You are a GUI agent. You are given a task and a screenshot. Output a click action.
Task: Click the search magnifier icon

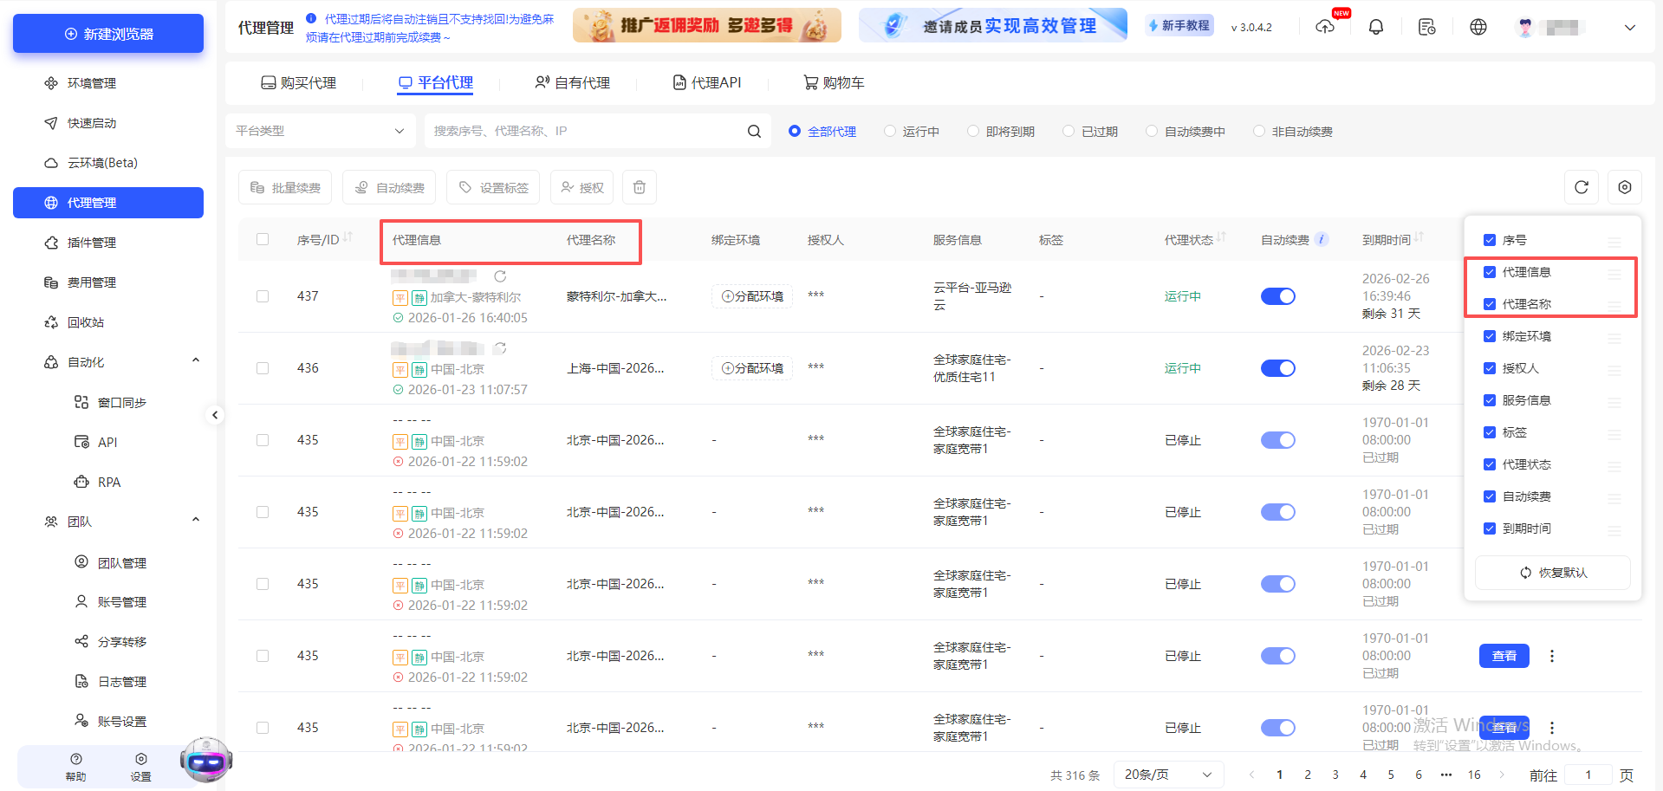pos(753,130)
